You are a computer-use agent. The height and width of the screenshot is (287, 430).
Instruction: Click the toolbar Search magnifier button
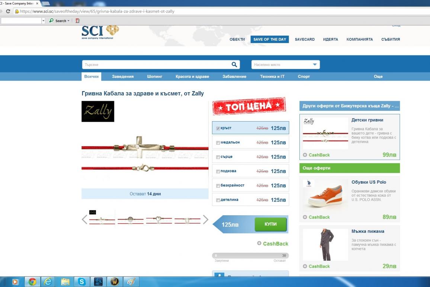click(51, 20)
